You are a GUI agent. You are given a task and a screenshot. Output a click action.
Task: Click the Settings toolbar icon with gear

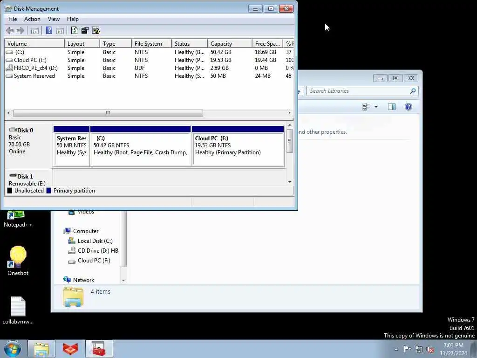click(x=96, y=30)
